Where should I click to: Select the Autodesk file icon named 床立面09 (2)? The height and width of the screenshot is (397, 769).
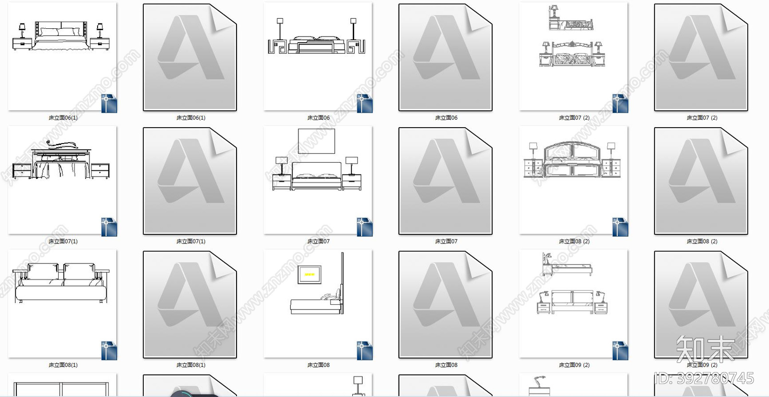point(701,304)
